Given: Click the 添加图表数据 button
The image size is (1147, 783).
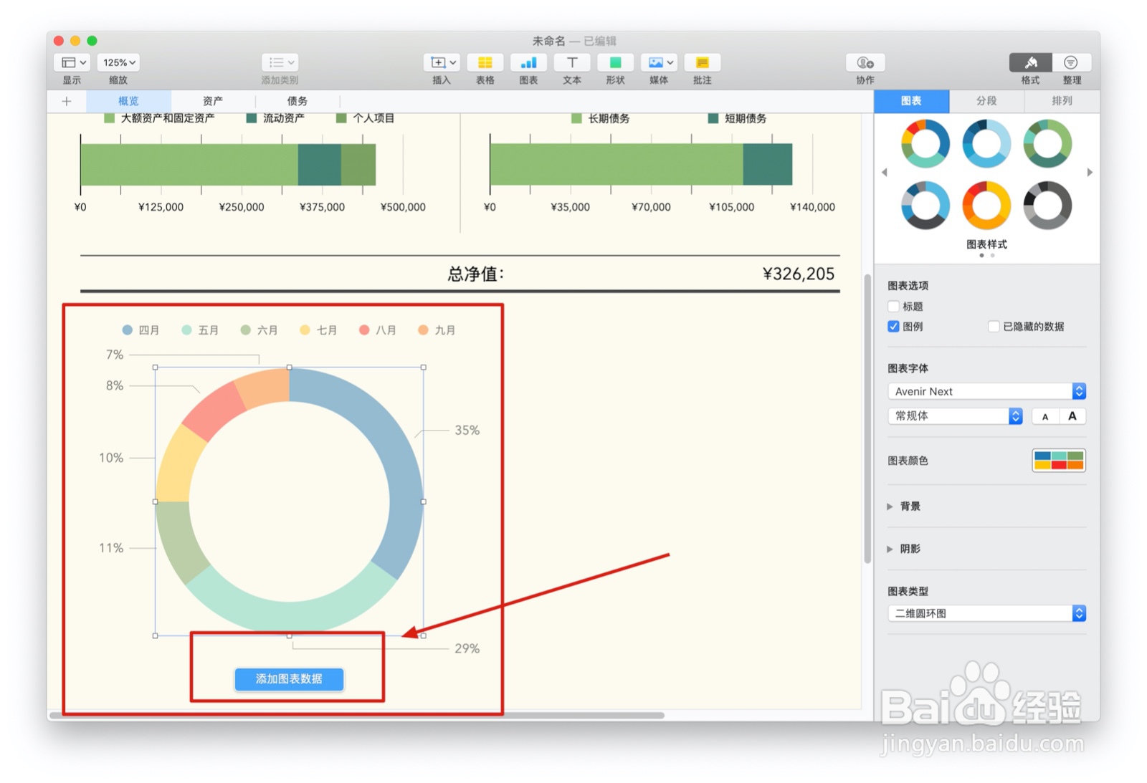Looking at the screenshot, I should (288, 679).
